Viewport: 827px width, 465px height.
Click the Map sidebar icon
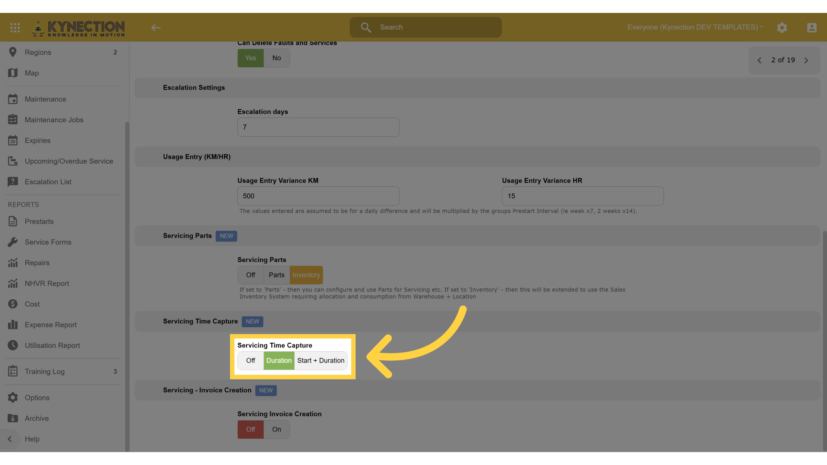[13, 73]
